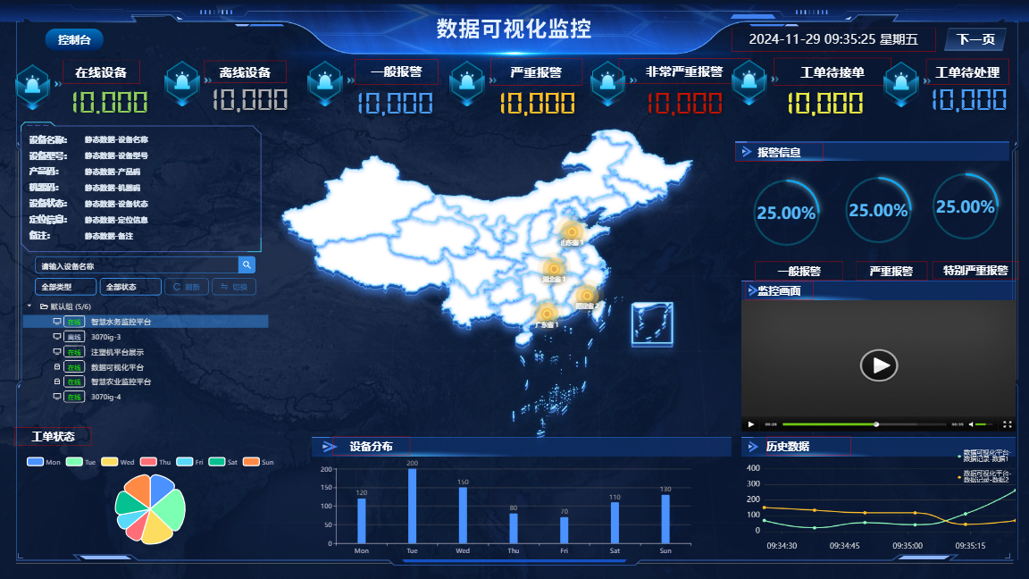
Task: Toggle the Mon legend in 工单状态 chart
Action: (x=44, y=462)
